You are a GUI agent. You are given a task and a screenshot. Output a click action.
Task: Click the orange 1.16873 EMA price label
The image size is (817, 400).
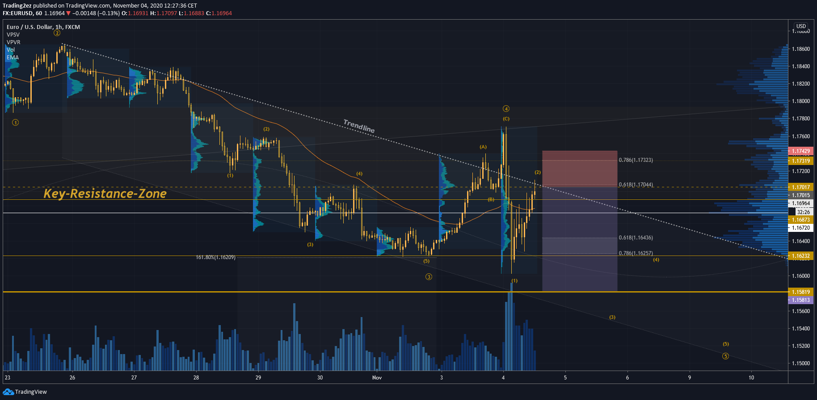(801, 220)
